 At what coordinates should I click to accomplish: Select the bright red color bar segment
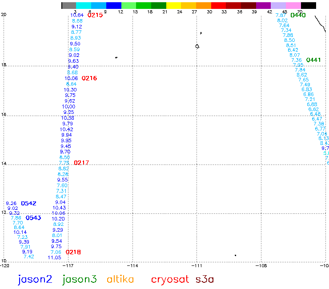(218, 5)
